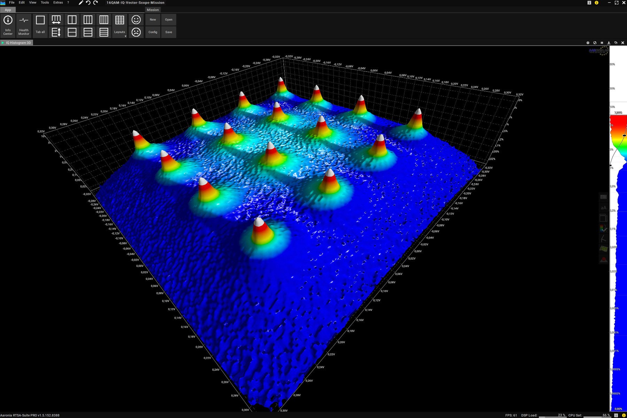Viewport: 627px width, 418px height.
Task: Click the New mission button
Action: click(x=153, y=20)
